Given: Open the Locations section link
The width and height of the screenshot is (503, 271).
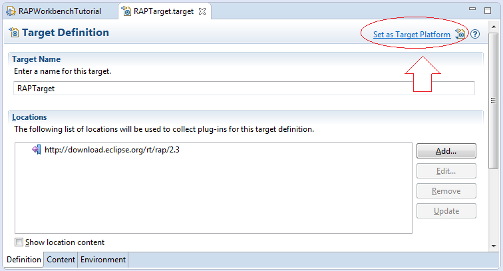Looking at the screenshot, I should [29, 117].
